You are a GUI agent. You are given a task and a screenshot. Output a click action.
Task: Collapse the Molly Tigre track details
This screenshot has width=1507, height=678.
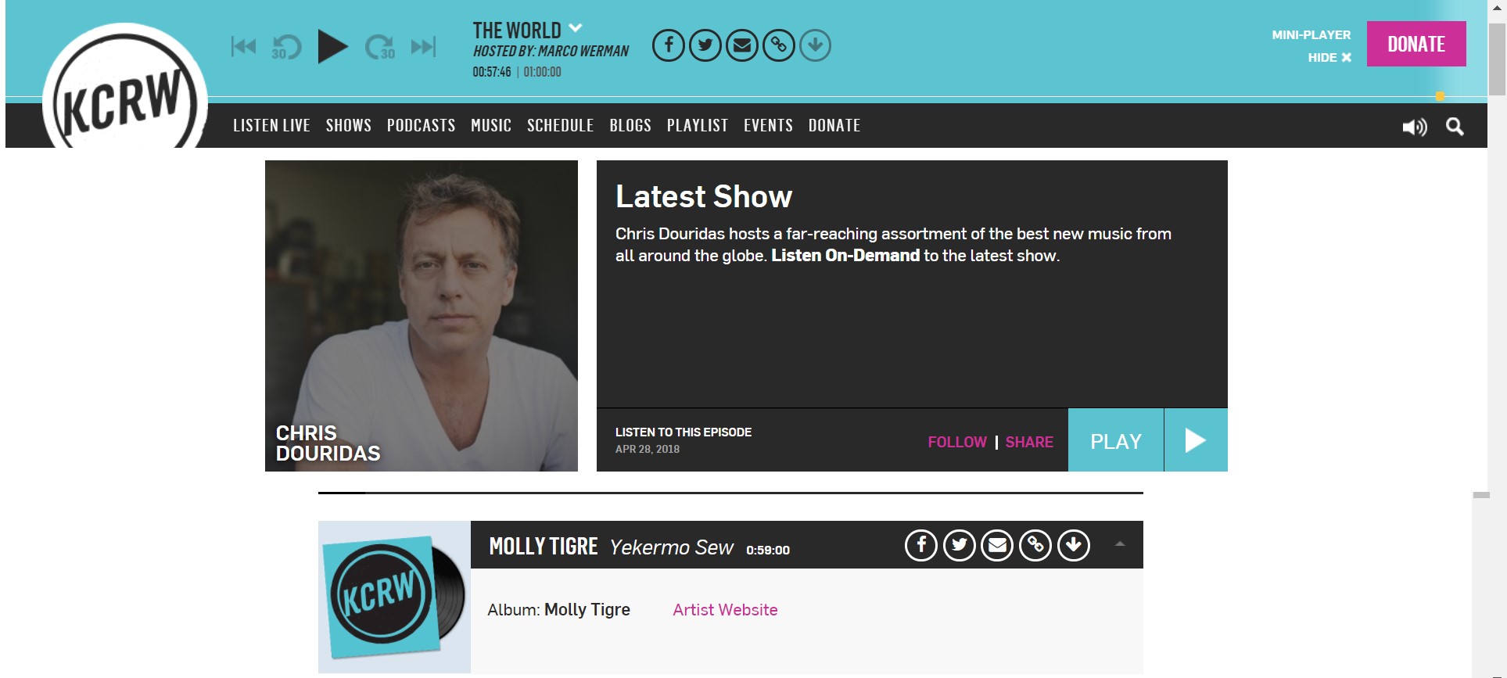[x=1120, y=543]
